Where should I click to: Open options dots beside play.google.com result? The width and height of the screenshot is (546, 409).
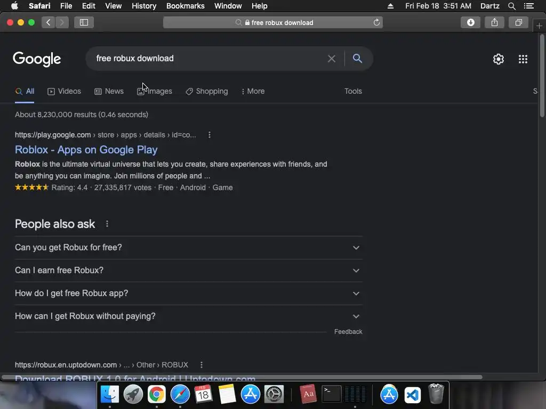209,135
